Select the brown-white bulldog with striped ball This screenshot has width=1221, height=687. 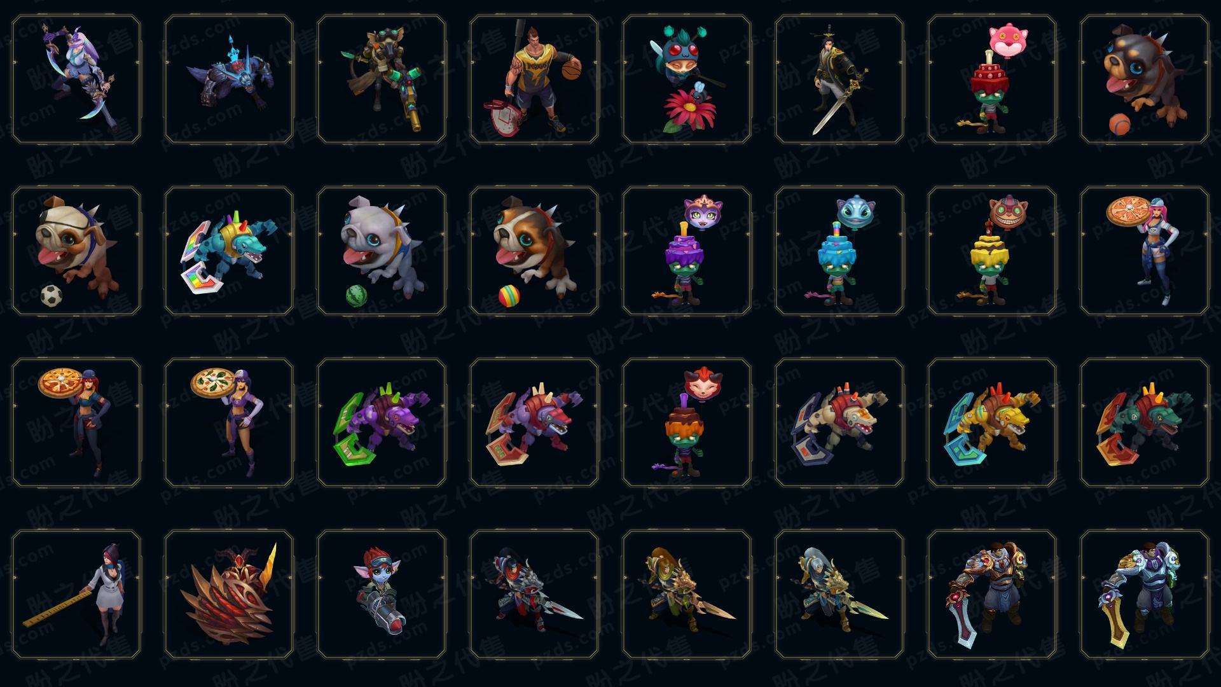coord(534,251)
